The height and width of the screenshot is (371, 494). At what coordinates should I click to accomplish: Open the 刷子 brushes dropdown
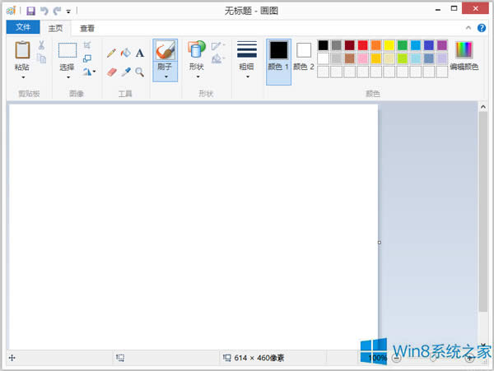(165, 77)
